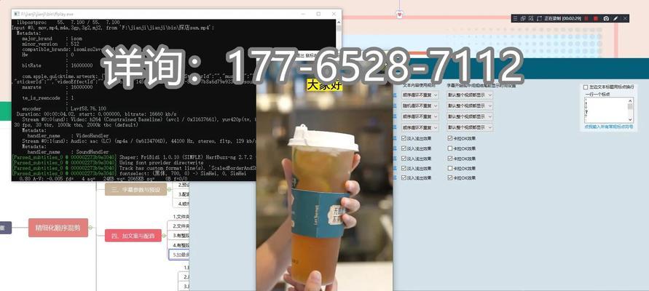Select the 精细化顺序混剪 mind map node
Viewport: 649px width, 291px height.
58,228
